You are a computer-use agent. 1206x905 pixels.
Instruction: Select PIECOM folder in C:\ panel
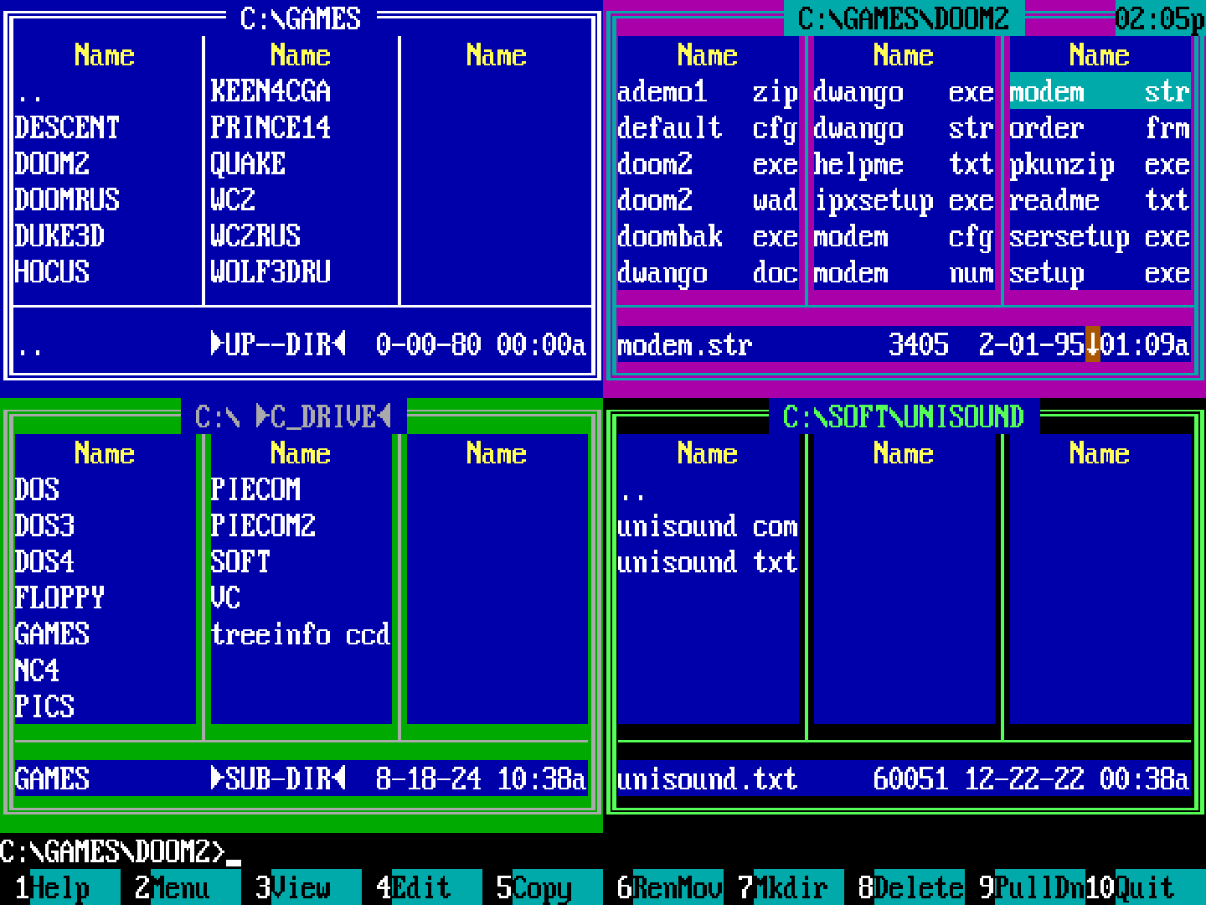coord(301,489)
